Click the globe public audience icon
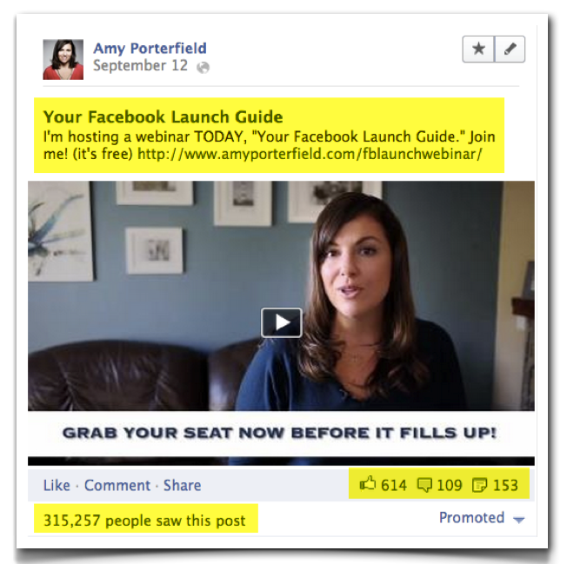 tap(203, 67)
